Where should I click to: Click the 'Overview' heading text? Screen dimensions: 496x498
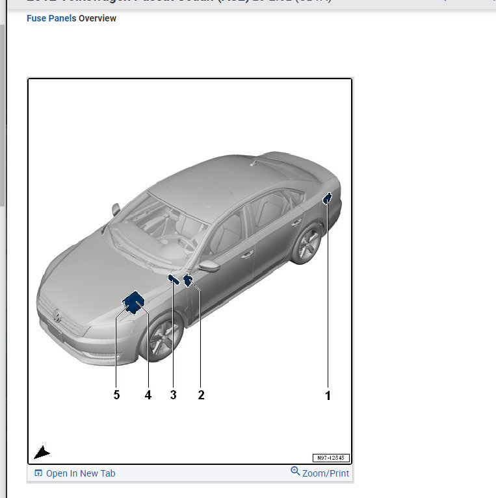98,18
